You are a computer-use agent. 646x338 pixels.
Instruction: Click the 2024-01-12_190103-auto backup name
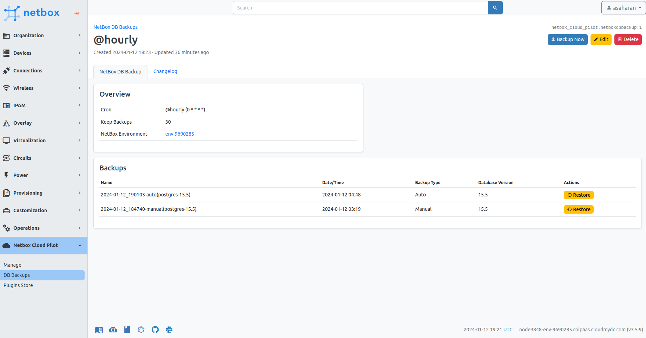145,195
